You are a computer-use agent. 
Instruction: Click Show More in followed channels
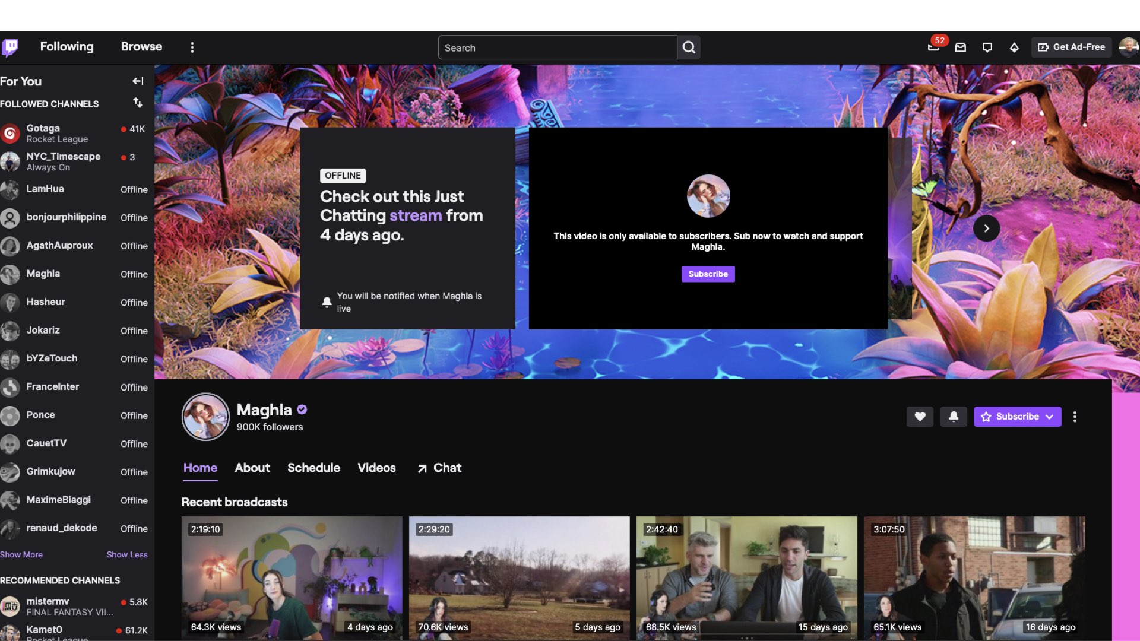(x=21, y=554)
